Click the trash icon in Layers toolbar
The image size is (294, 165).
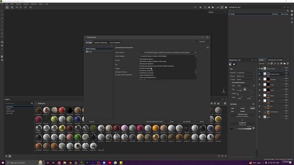point(288,64)
